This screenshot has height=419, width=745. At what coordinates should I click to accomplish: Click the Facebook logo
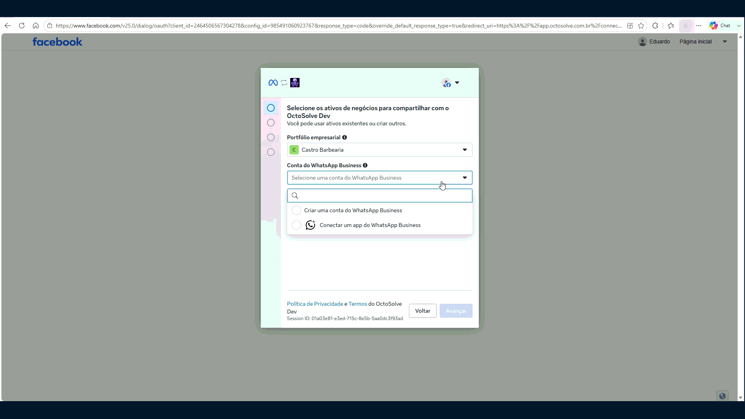coord(57,42)
